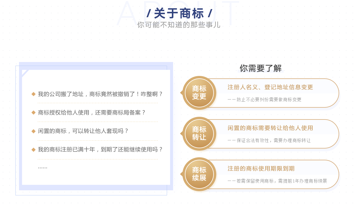
Task: Click the 商标变更 gold circle badge
Action: (199, 93)
